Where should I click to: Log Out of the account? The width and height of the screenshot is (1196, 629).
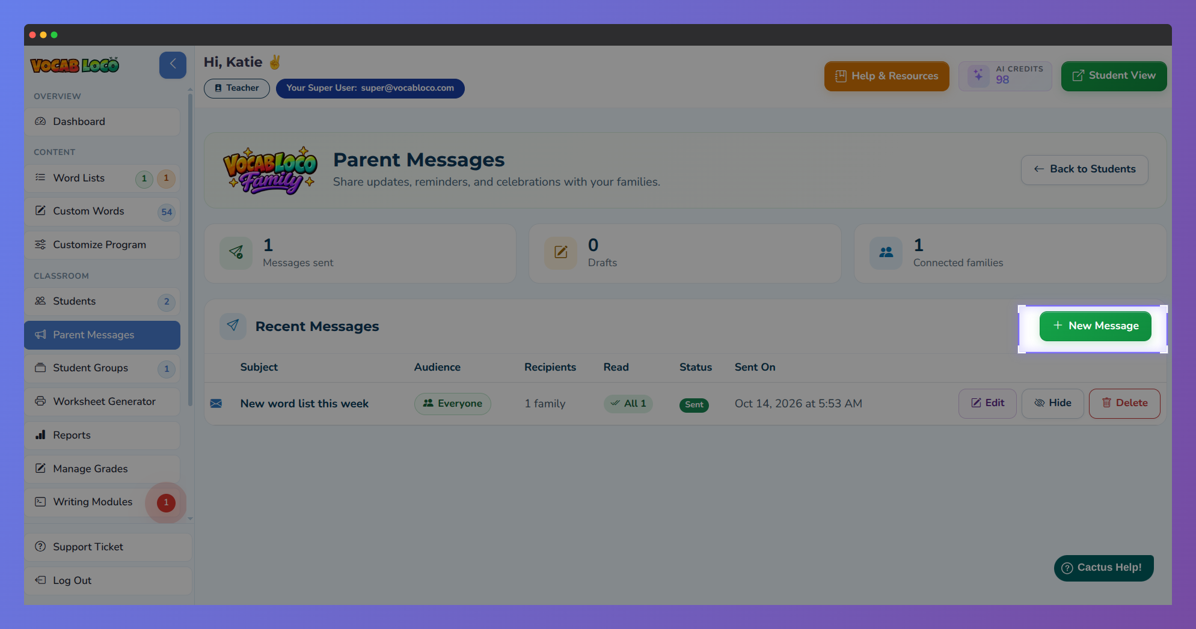click(x=108, y=581)
